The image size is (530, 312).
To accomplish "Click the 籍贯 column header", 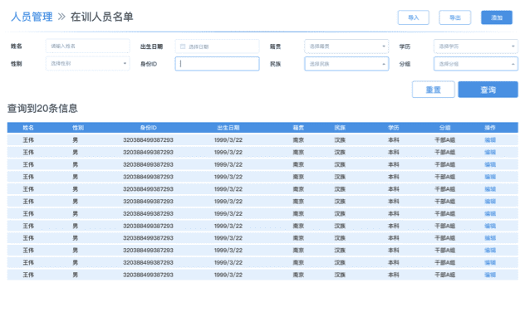I will [298, 128].
